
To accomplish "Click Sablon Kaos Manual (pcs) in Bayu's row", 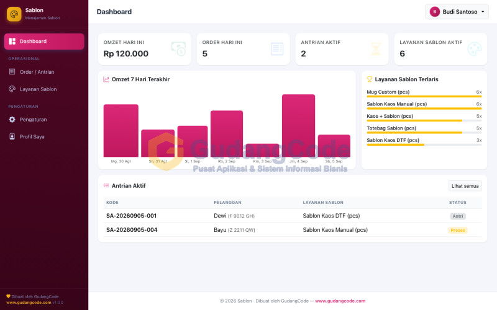I will (x=335, y=230).
